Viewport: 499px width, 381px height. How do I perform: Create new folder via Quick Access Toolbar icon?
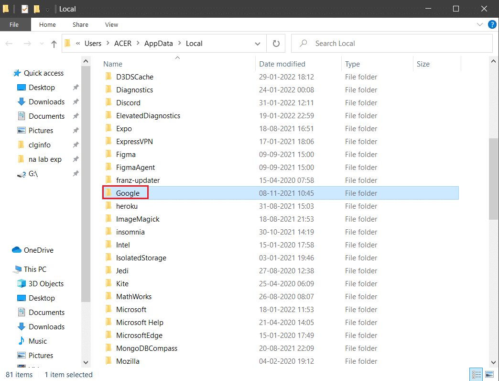[x=36, y=9]
